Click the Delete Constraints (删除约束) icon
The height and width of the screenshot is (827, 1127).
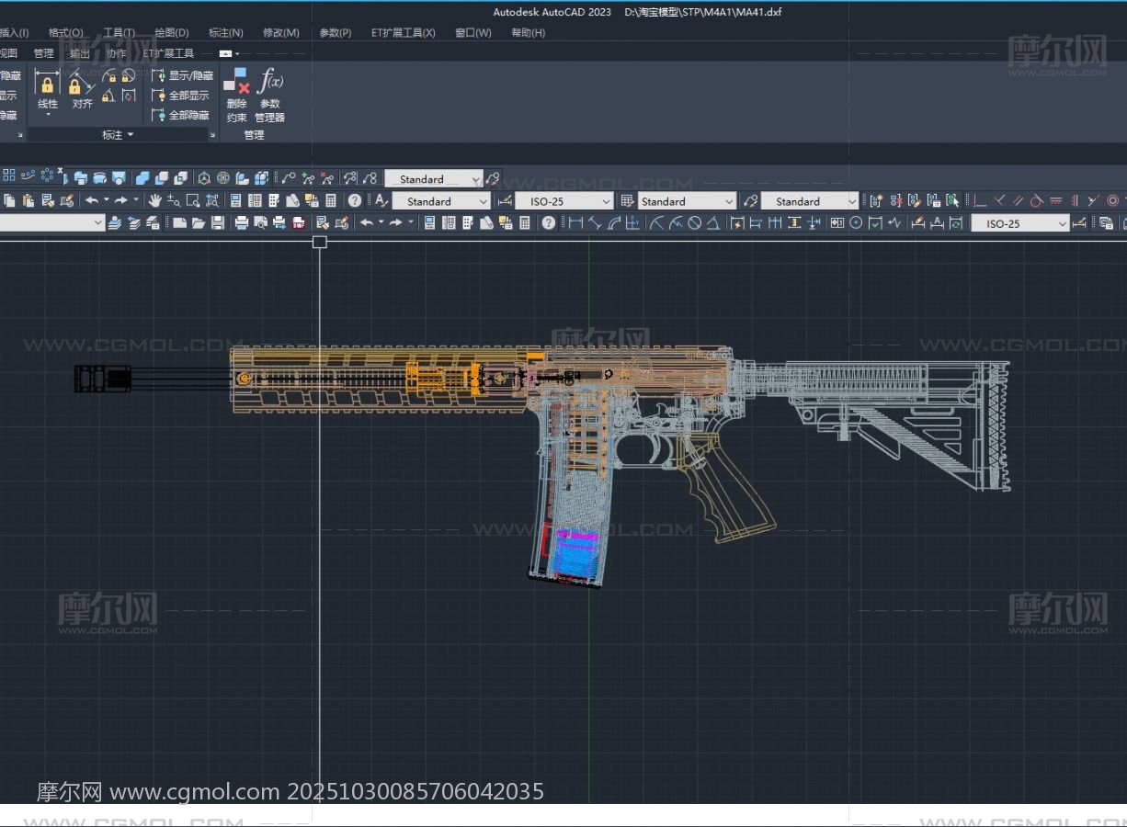point(236,83)
